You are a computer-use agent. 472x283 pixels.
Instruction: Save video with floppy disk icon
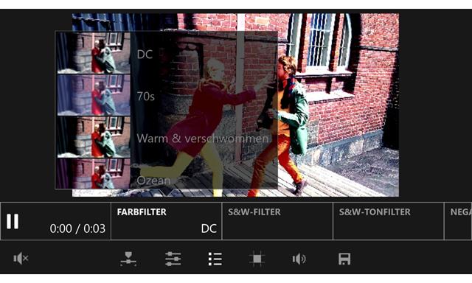pos(344,259)
